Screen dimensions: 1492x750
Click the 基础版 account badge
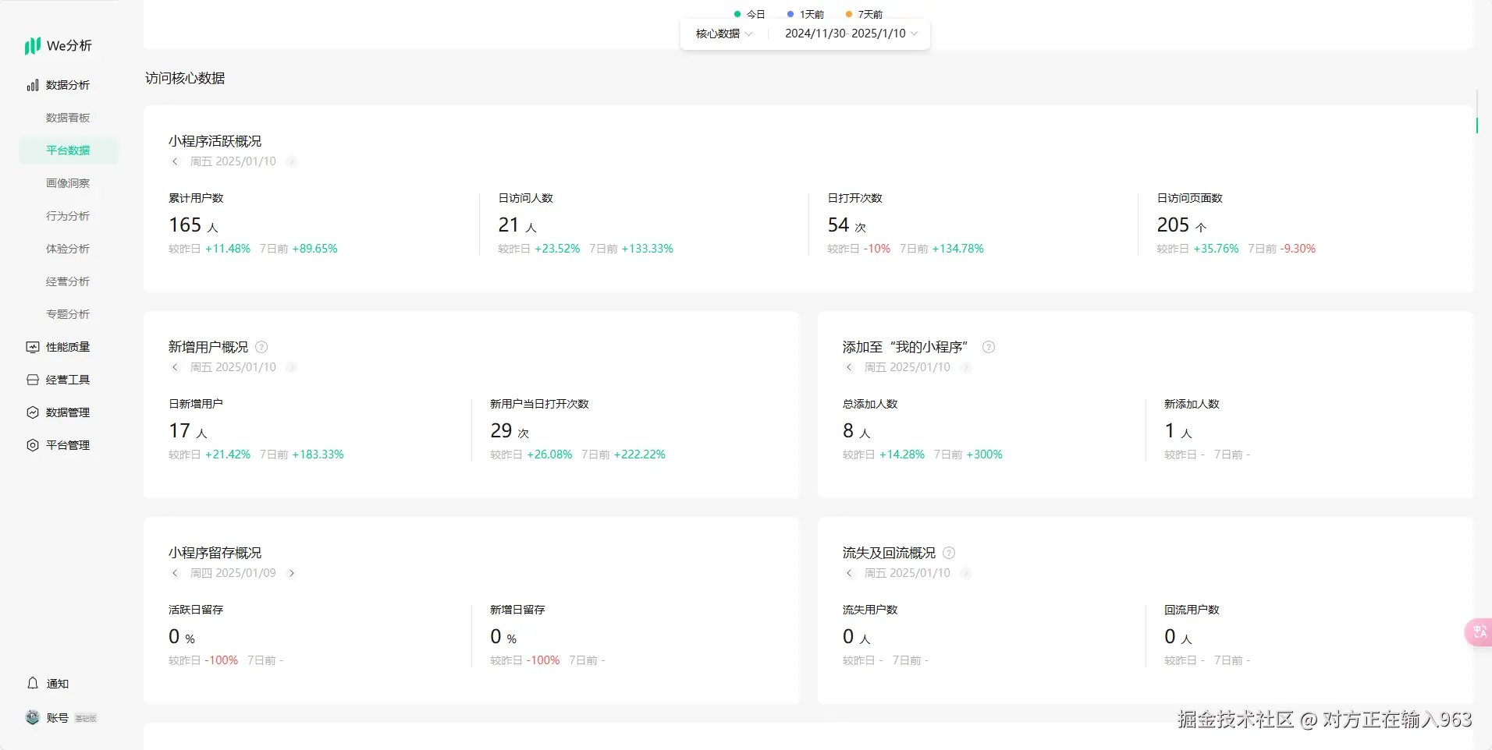point(86,719)
